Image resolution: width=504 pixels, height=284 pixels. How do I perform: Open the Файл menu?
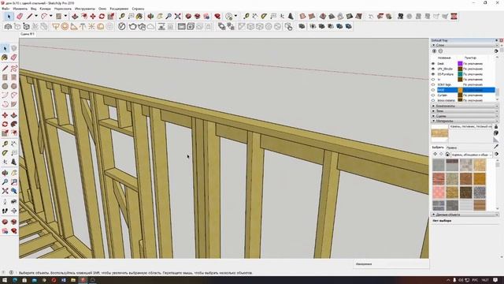[6, 9]
